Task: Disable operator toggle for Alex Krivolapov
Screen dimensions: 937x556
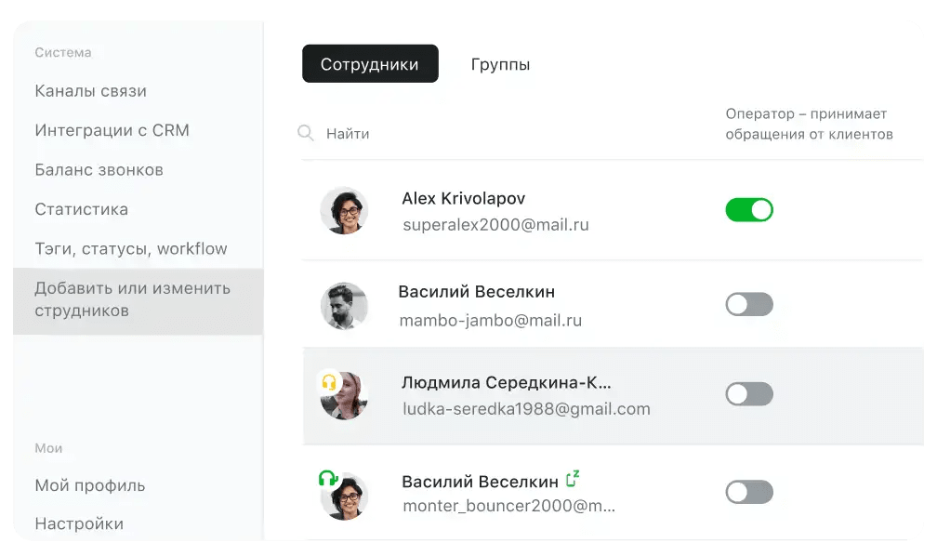Action: click(x=749, y=210)
